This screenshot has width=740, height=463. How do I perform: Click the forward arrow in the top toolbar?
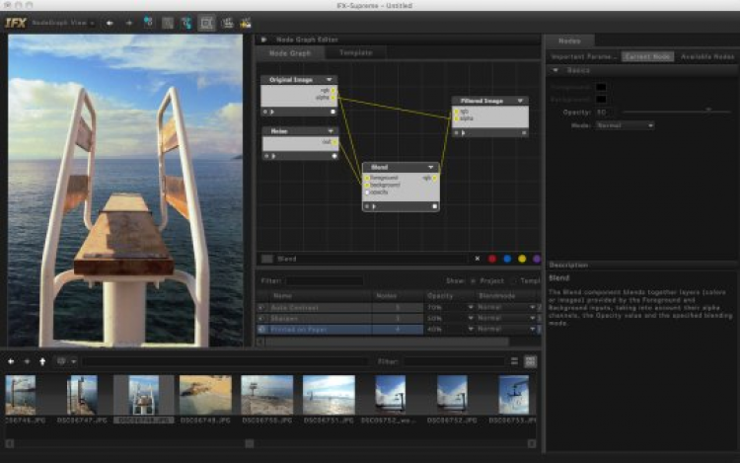tap(128, 22)
